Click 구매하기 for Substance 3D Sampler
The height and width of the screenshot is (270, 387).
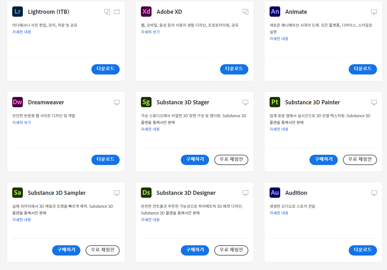[x=66, y=250]
